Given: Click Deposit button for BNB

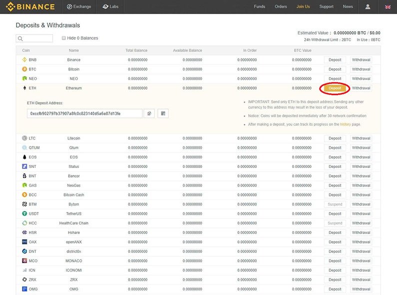Looking at the screenshot, I should 335,60.
